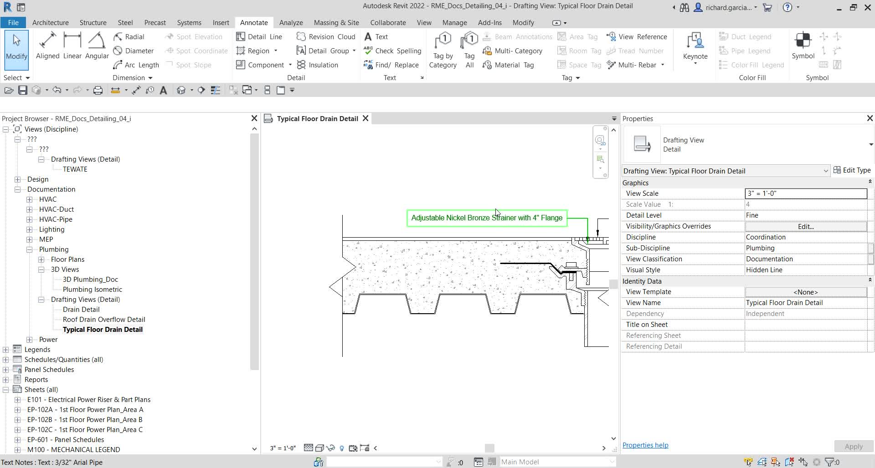Expand the Sheets (all) tree node
Screen dimensions: 875x468
coord(5,389)
